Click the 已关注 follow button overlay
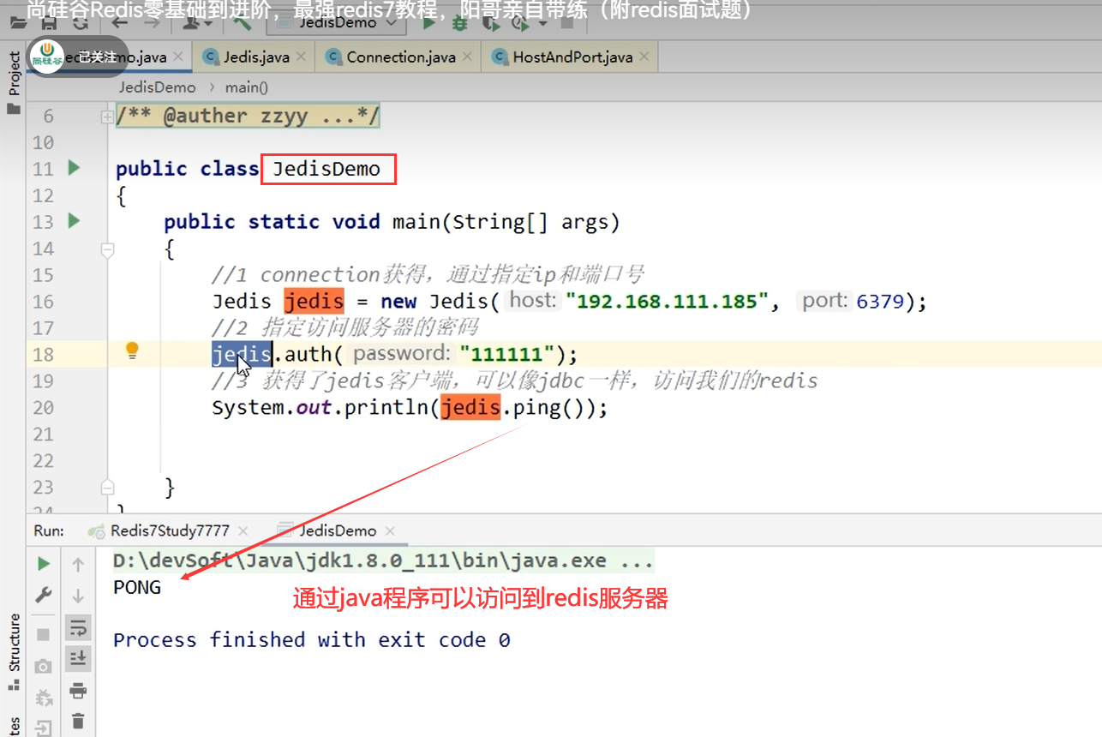The width and height of the screenshot is (1102, 737). click(x=97, y=57)
